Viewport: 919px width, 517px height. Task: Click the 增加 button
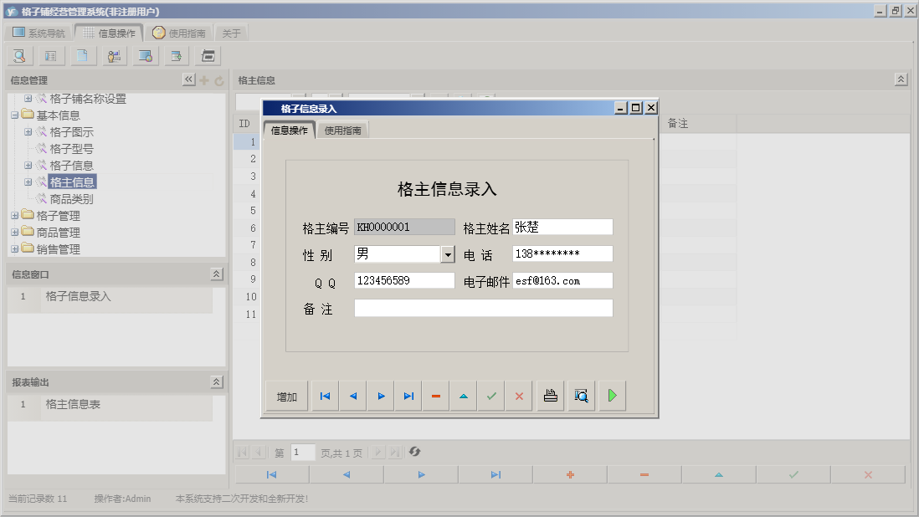[287, 397]
